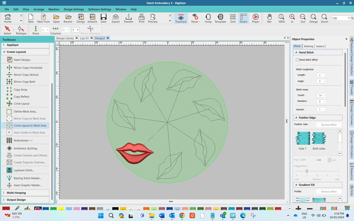
Task: Select Mirror-Copy Horizontal tool
Action: click(27, 68)
